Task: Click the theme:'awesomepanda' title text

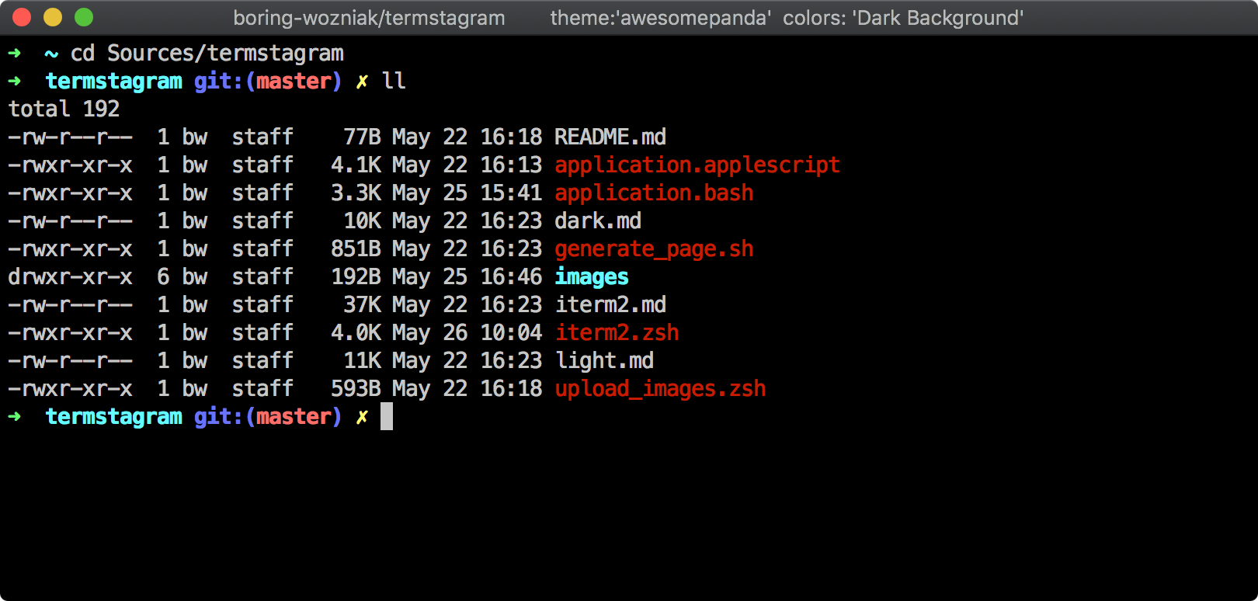Action: coord(660,18)
